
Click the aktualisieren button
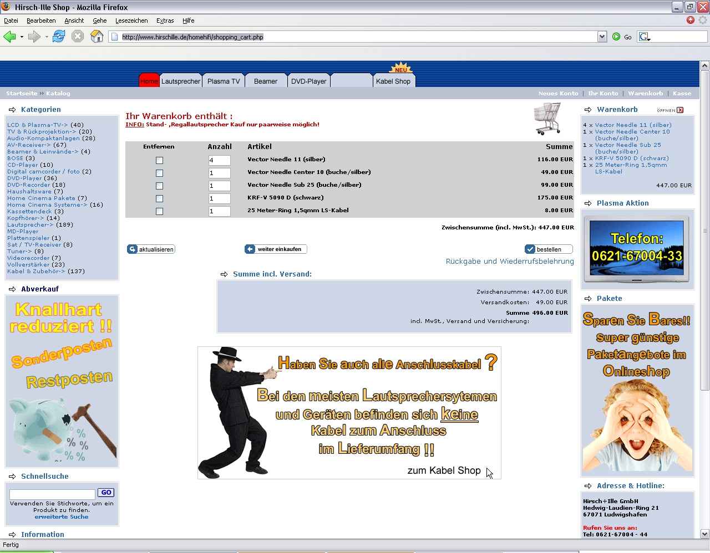(x=151, y=249)
